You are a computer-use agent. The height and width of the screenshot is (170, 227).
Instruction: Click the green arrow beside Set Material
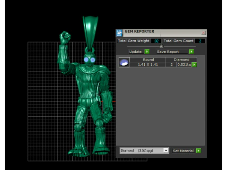point(199,151)
